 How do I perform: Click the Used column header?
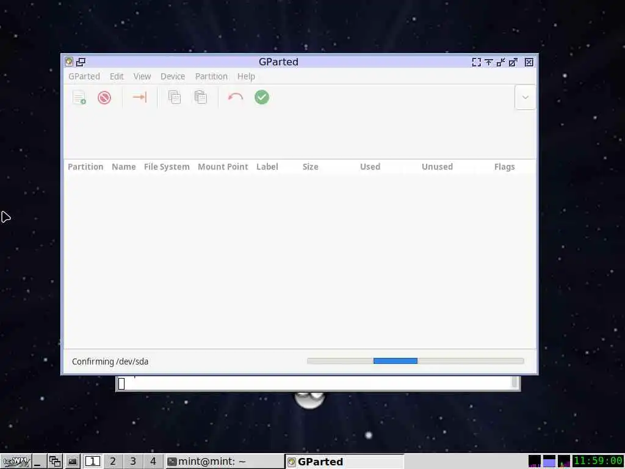[370, 167]
